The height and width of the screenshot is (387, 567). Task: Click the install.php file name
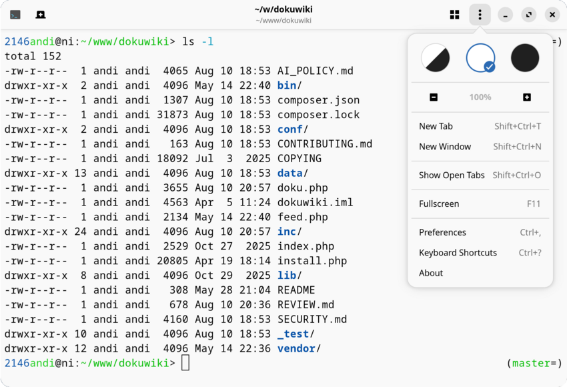click(x=312, y=261)
